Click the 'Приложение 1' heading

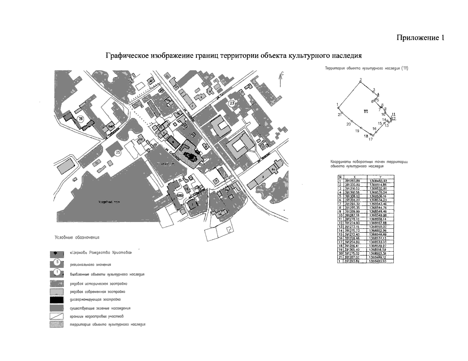coord(420,38)
